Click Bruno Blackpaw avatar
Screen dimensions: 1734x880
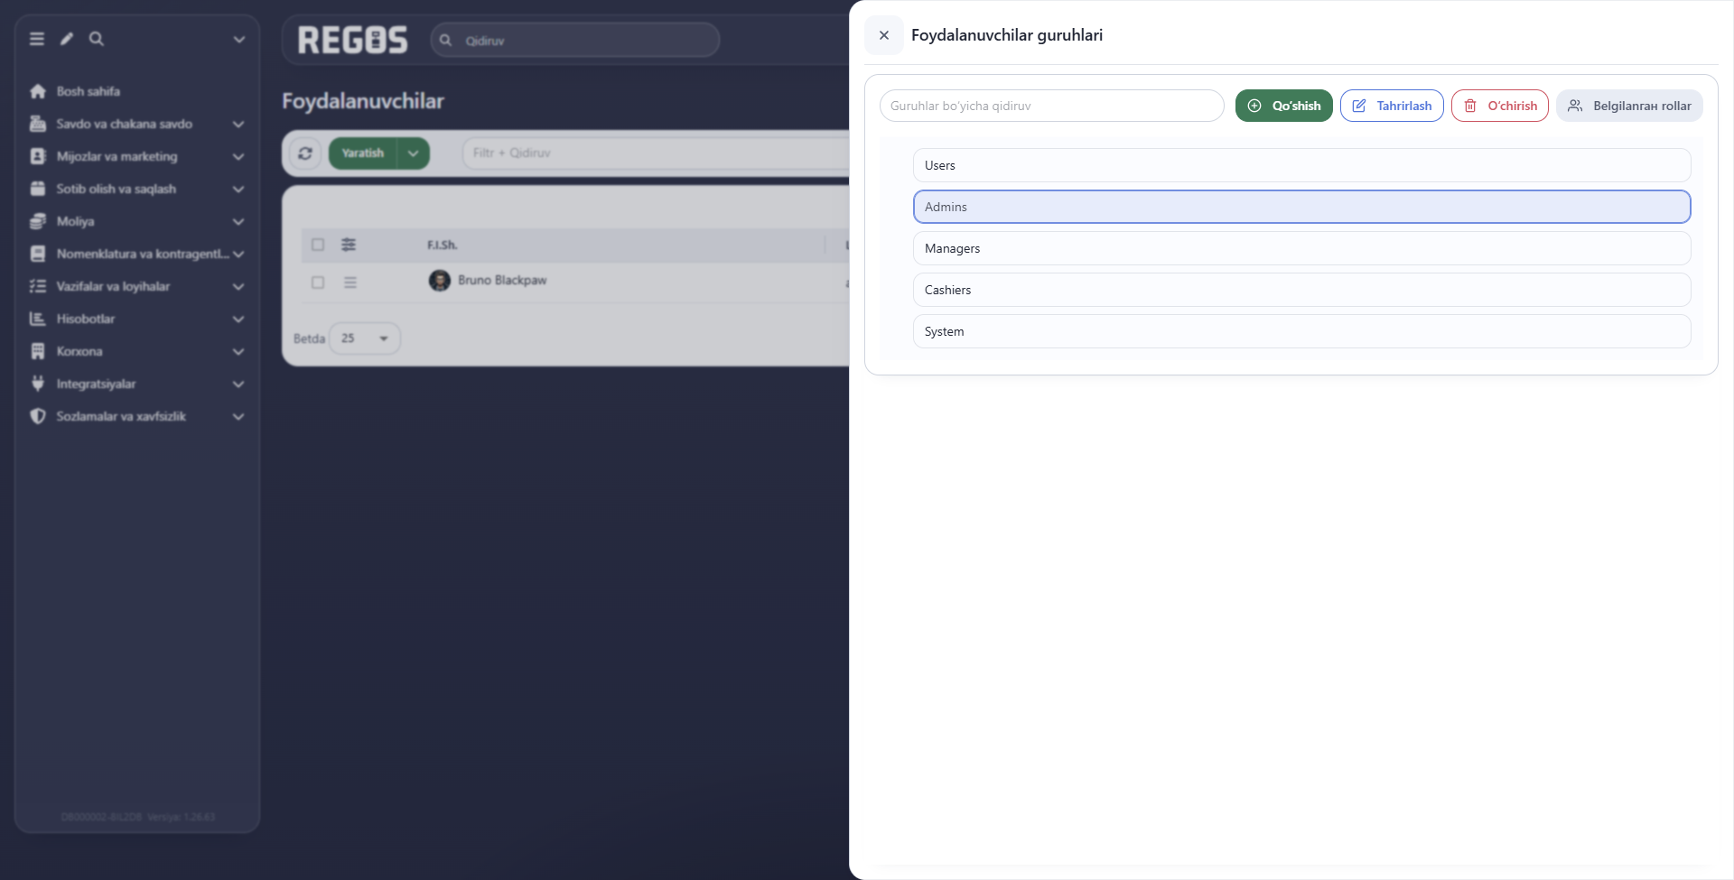click(x=440, y=281)
